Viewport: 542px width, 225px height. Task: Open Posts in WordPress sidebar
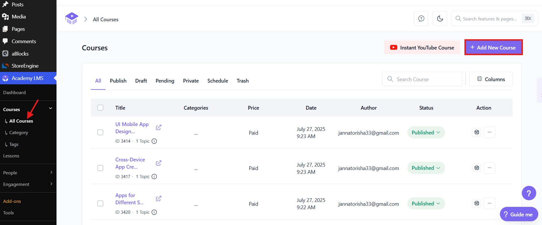28,4
